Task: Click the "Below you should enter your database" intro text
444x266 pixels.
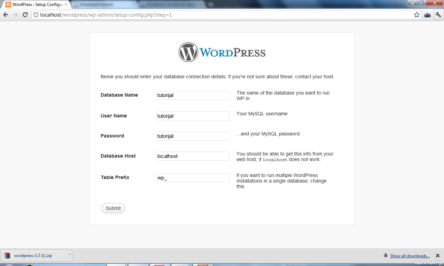Action: (217, 77)
